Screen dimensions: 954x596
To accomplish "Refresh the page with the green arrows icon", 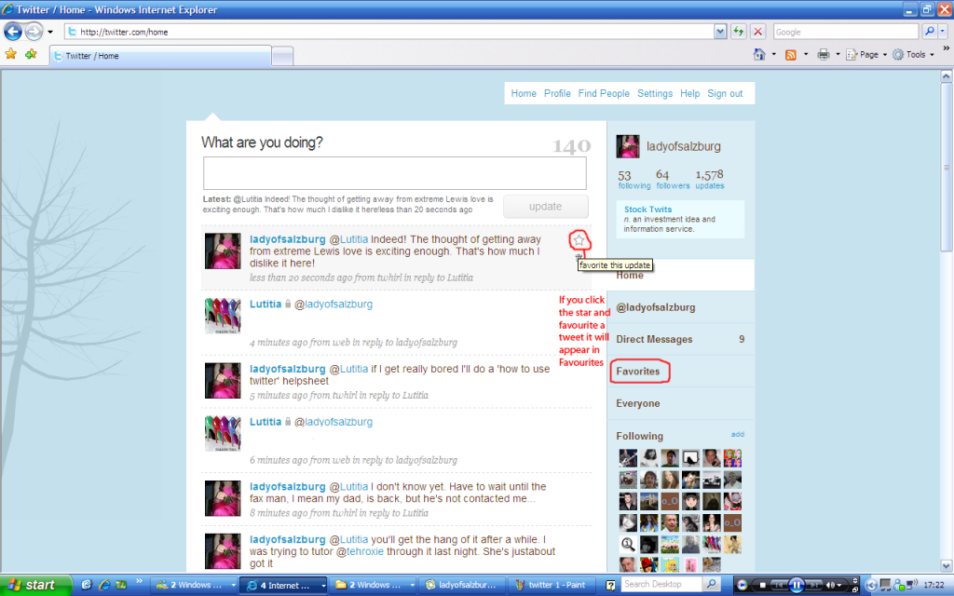I will (x=739, y=32).
